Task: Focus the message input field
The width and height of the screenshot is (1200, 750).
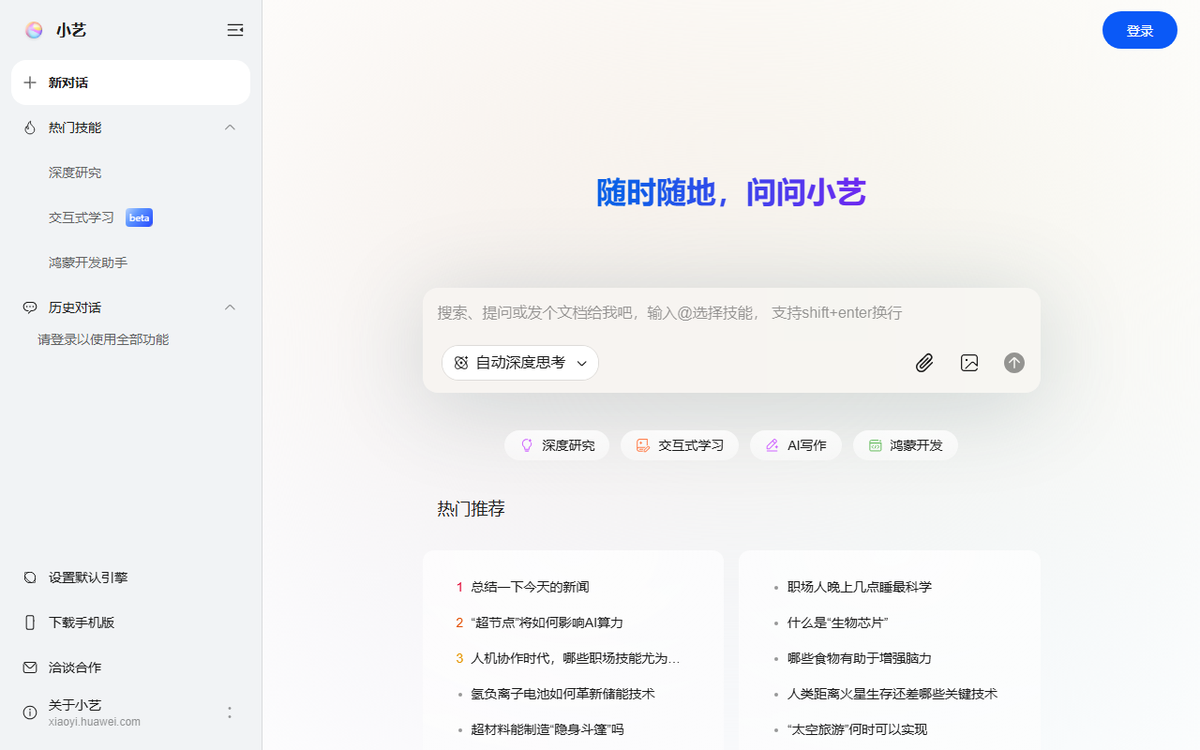Action: click(x=731, y=313)
